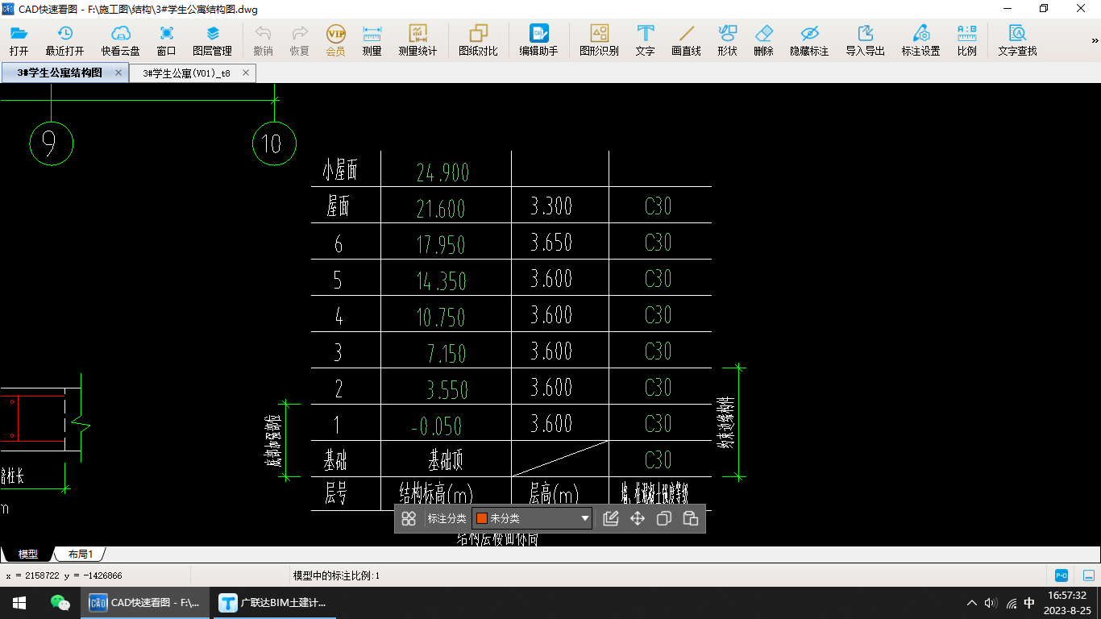
Task: Click the edit annotation pencil icon
Action: pyautogui.click(x=610, y=518)
